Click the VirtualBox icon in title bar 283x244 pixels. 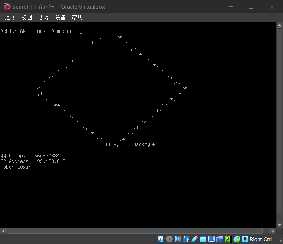tap(7, 7)
